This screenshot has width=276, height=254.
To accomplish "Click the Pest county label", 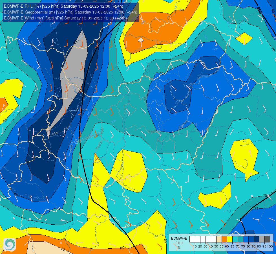I will point(152,131).
